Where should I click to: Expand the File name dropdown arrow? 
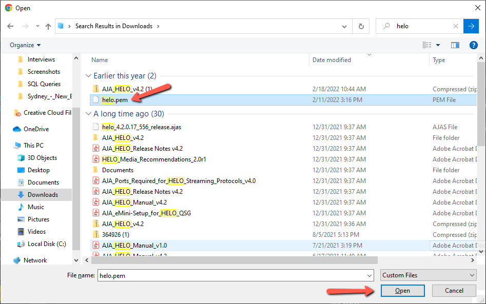[x=370, y=275]
